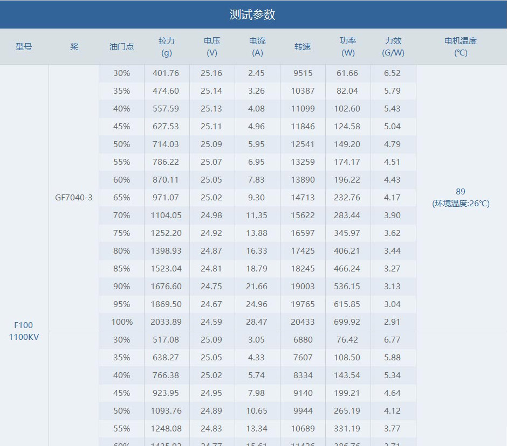Click the thrust value 1398.93
This screenshot has width=507, height=446.
tap(166, 250)
